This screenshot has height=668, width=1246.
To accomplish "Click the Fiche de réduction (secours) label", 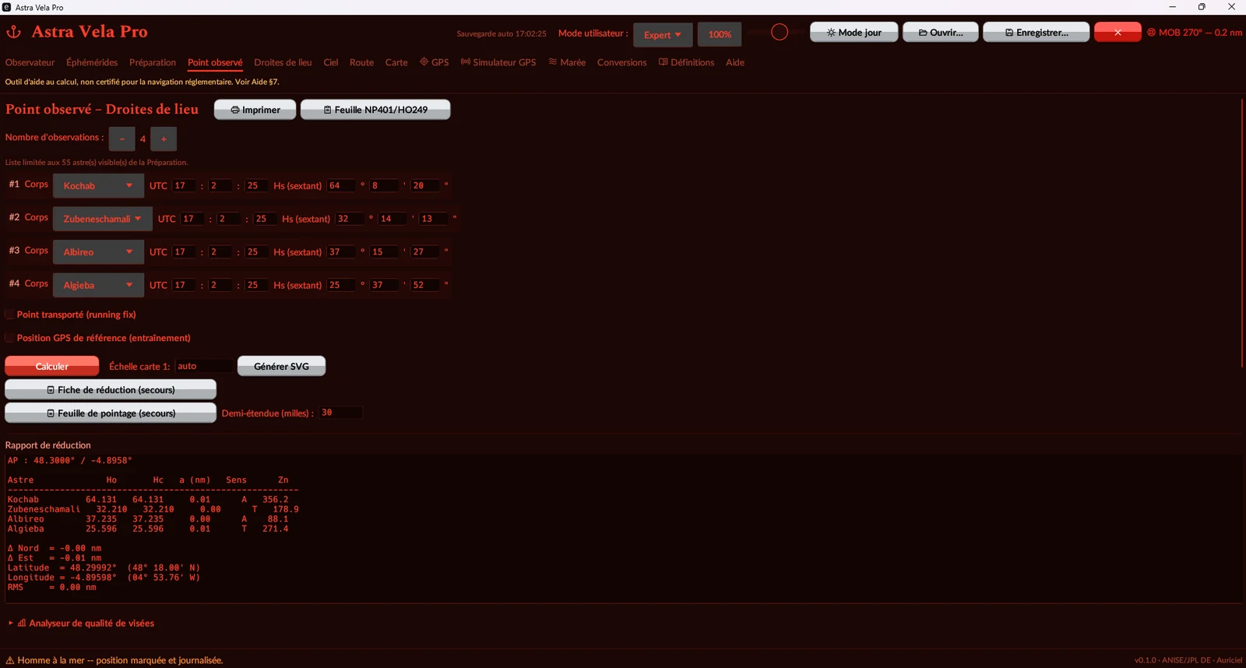I will (116, 390).
